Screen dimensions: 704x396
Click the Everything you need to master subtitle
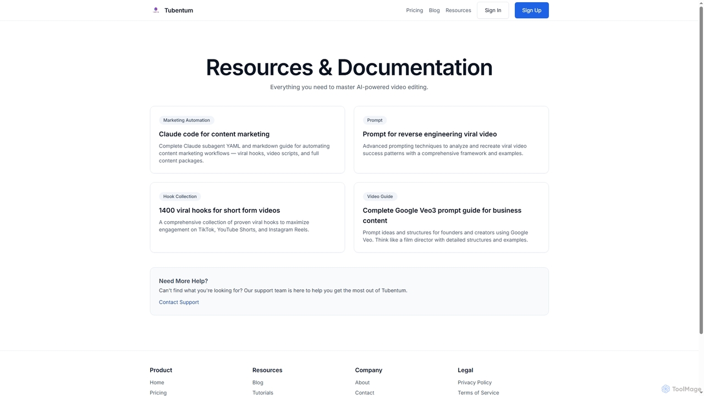click(x=349, y=87)
